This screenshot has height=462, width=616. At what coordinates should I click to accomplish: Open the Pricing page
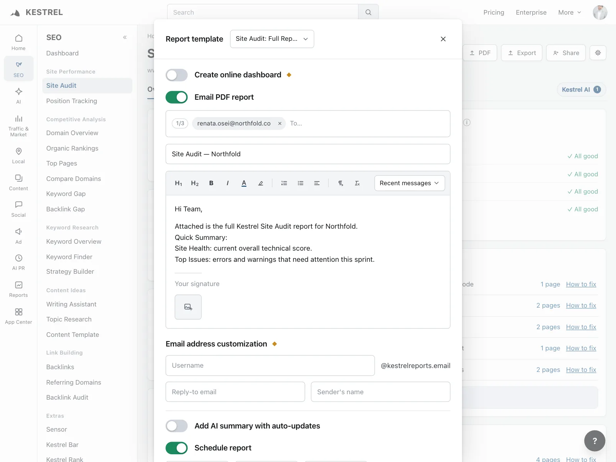tap(494, 12)
